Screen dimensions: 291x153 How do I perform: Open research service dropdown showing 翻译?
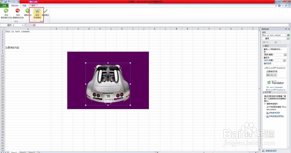[288, 39]
